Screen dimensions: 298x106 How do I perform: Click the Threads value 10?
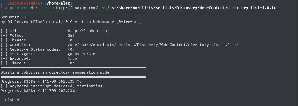70,40
